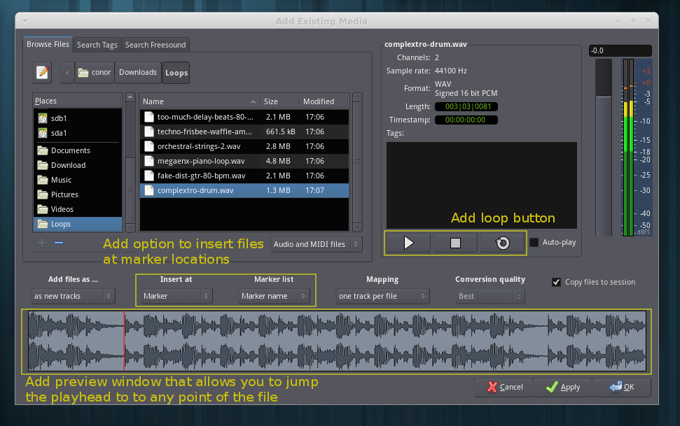Viewport: 680px width, 426px height.
Task: Toggle Copy files to session checkbox
Action: click(x=557, y=282)
